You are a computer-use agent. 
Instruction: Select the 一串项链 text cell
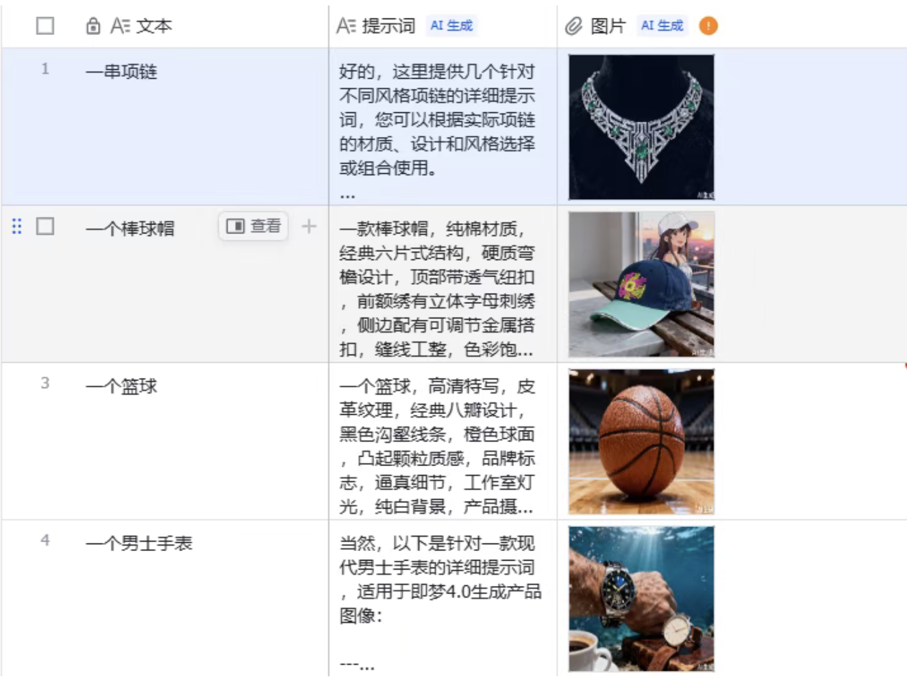tap(165, 127)
